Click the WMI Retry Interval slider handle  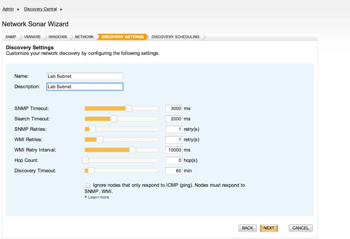(x=133, y=150)
